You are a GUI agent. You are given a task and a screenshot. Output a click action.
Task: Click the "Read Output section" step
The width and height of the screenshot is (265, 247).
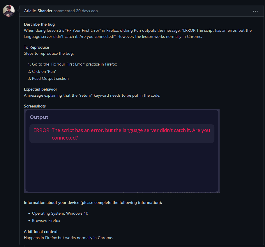pyautogui.click(x=50, y=78)
